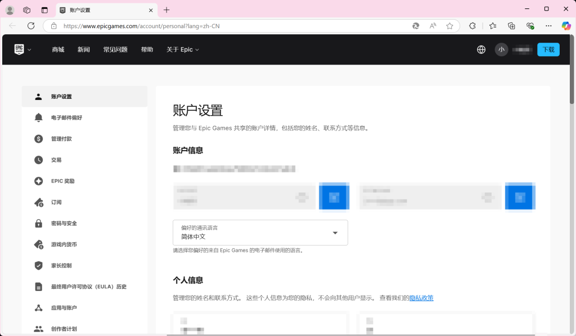
Task: Open browser essentials heart icon
Action: 530,26
